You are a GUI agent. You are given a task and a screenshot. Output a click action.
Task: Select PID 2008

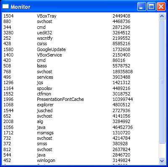[8, 121]
